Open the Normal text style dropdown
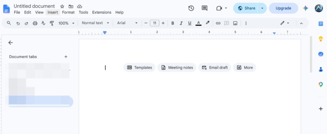327x134 pixels. coord(95,23)
